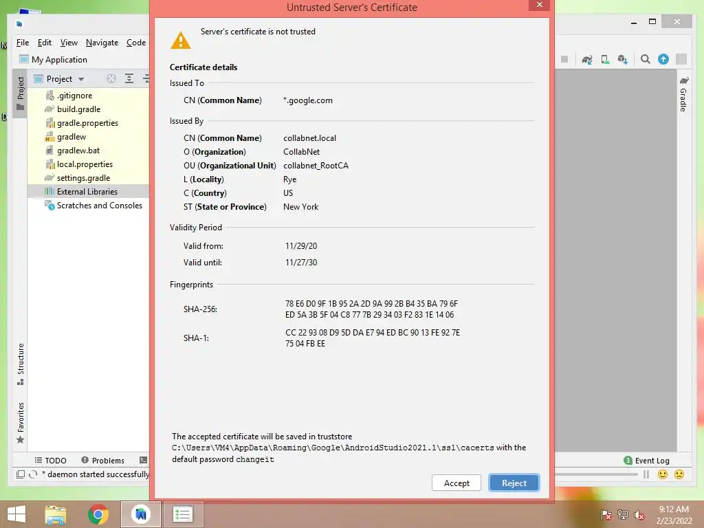Viewport: 704px width, 528px height.
Task: Open the Structure tool window tab
Action: click(20, 364)
